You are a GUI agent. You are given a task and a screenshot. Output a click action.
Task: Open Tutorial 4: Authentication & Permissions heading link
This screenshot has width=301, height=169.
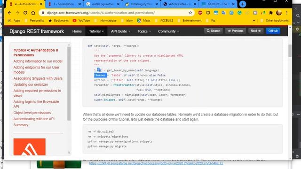pos(36,53)
